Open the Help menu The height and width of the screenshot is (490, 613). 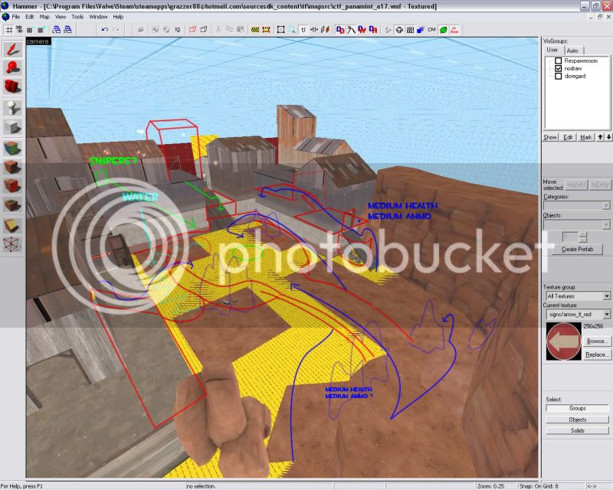point(118,17)
